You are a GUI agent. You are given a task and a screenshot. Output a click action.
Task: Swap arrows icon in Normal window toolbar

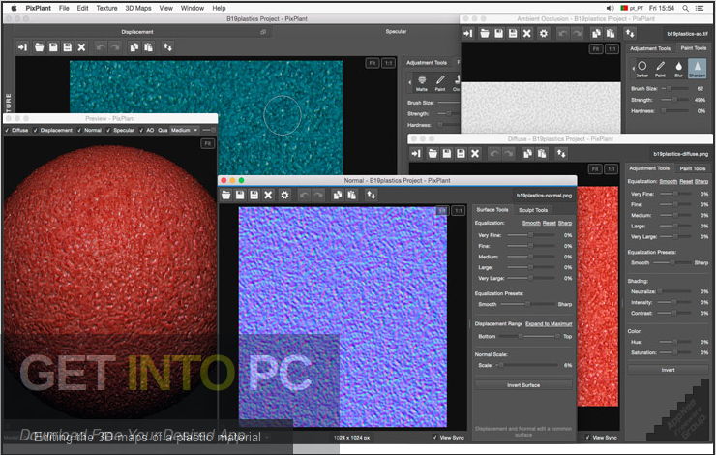tap(371, 195)
